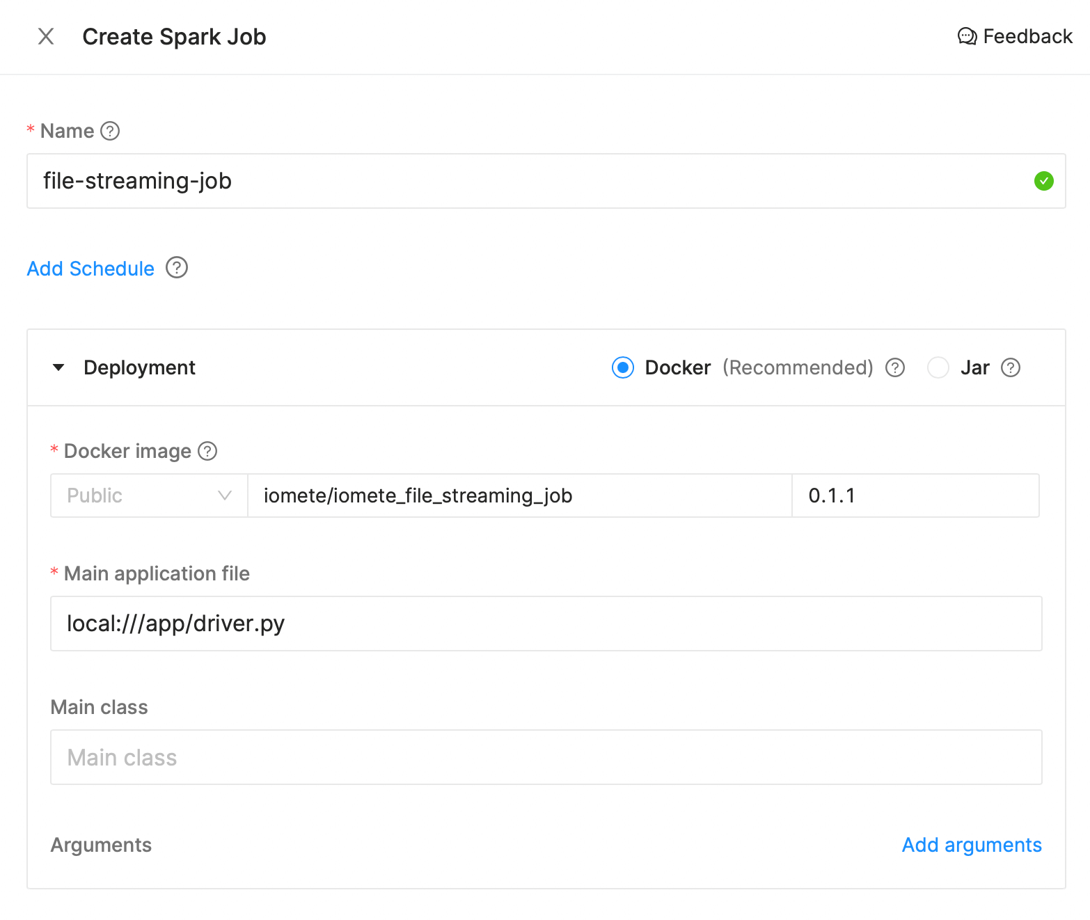The image size is (1090, 920).
Task: Show help tooltip for Add Schedule
Action: point(177,268)
